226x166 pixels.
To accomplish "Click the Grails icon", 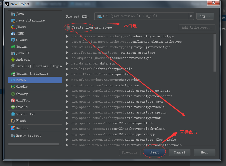I will pyautogui.click(x=13, y=107).
